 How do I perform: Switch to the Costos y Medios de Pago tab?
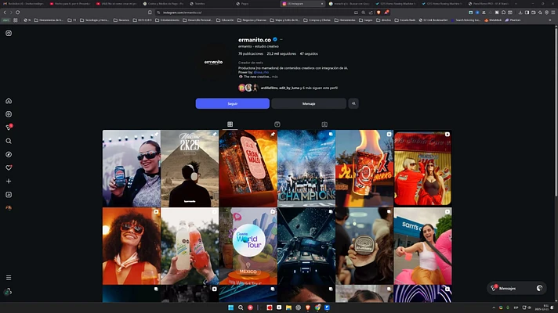[163, 4]
